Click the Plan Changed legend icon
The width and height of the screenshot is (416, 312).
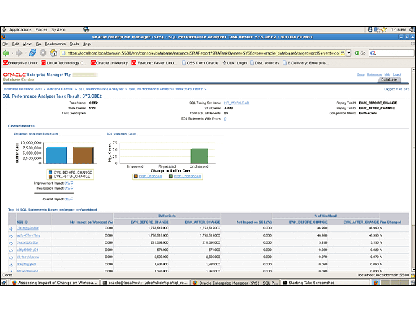pyautogui.click(x=136, y=176)
